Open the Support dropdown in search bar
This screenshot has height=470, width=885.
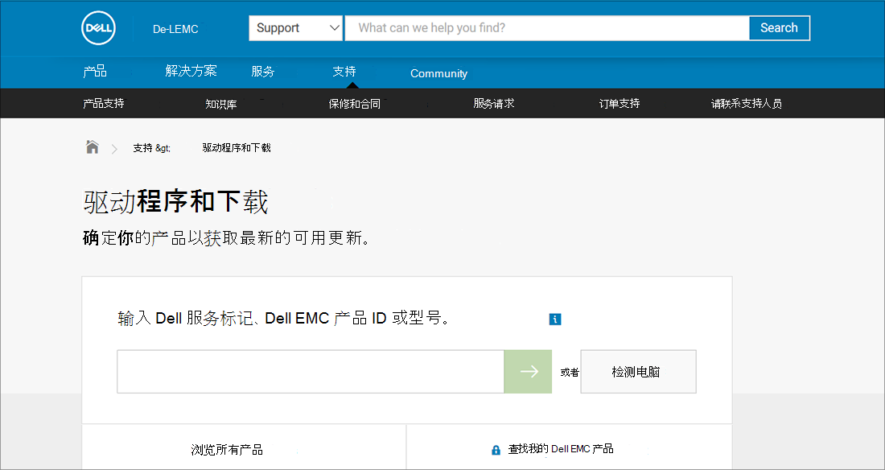click(x=296, y=27)
